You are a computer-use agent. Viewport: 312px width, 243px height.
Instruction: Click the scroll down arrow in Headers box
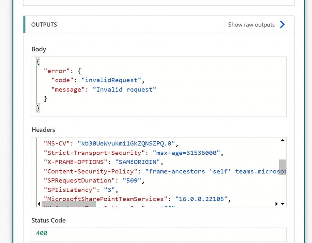click(x=282, y=204)
